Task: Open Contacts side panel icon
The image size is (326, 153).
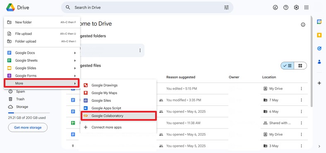Action: 319,62
